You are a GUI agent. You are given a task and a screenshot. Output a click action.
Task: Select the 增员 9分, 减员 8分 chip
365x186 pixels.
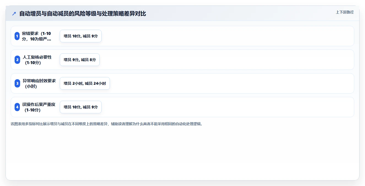coord(80,60)
